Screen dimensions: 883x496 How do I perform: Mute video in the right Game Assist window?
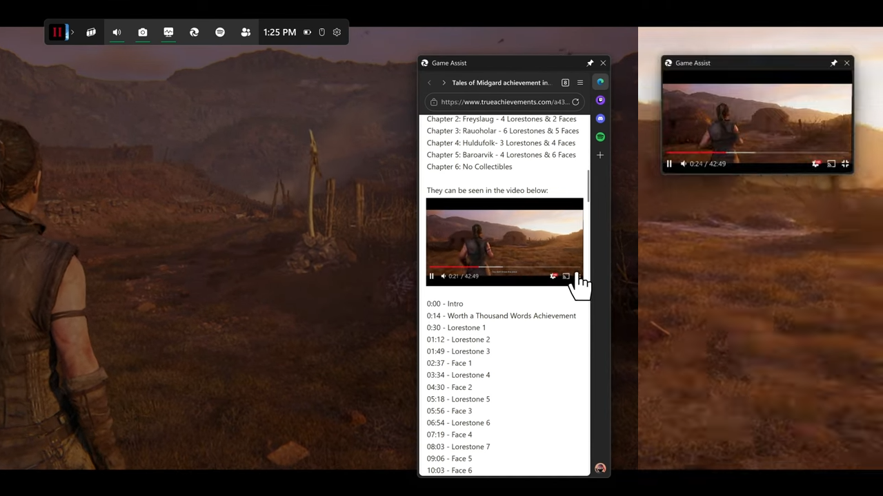[683, 164]
